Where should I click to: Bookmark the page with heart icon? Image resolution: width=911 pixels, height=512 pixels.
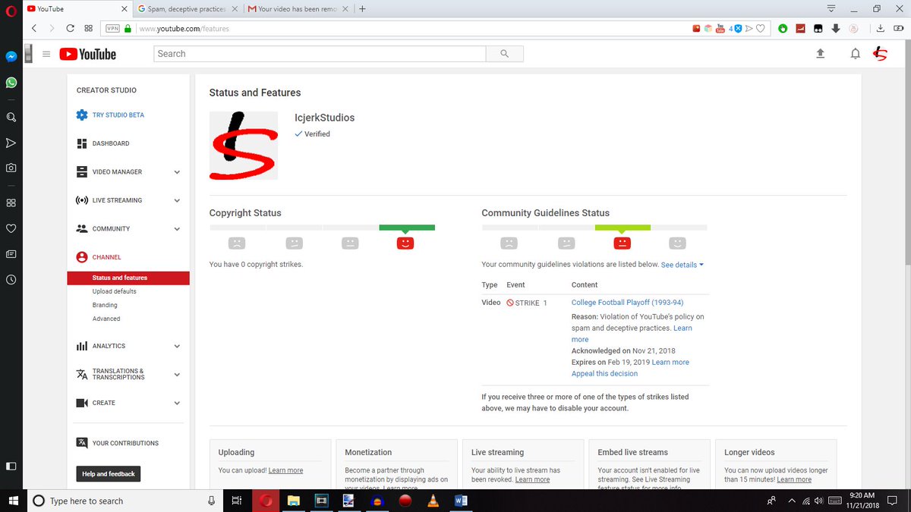tap(760, 28)
